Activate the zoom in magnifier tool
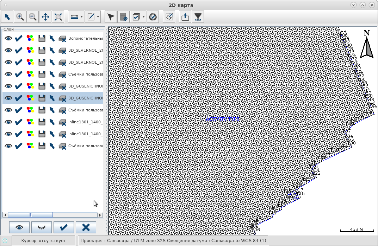 [20, 17]
